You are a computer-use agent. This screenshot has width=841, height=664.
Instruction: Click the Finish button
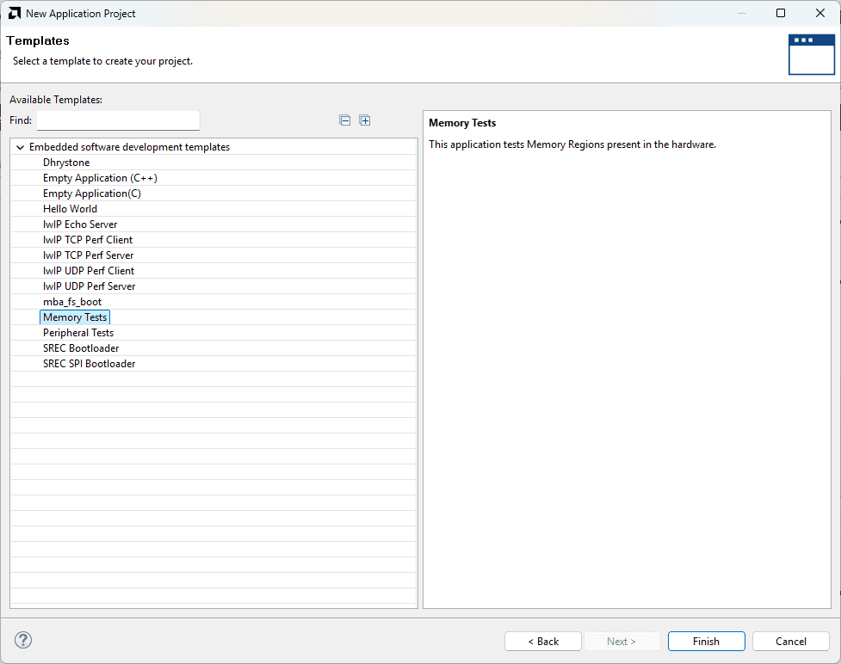point(706,641)
